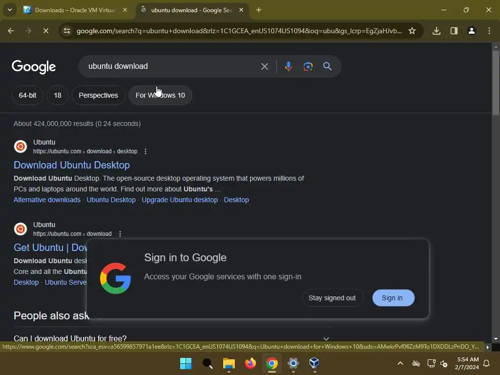Open the Chrome three-dot menu
The image size is (500, 375).
(489, 31)
